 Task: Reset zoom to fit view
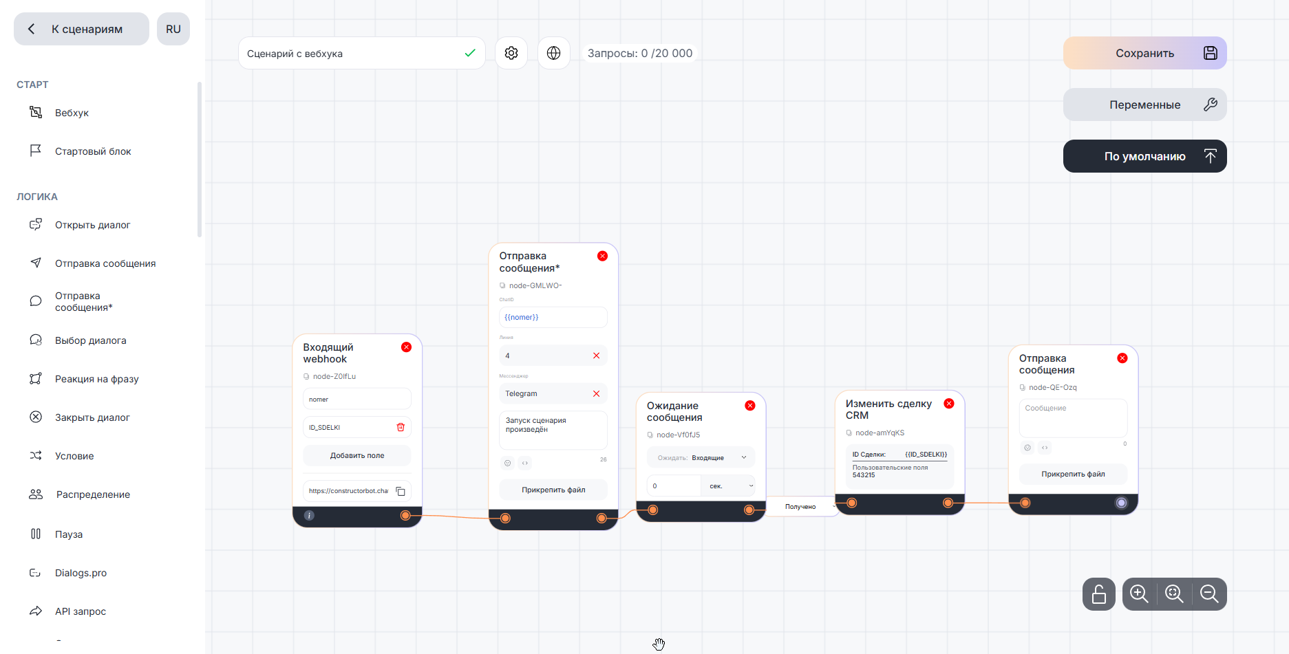pos(1174,594)
